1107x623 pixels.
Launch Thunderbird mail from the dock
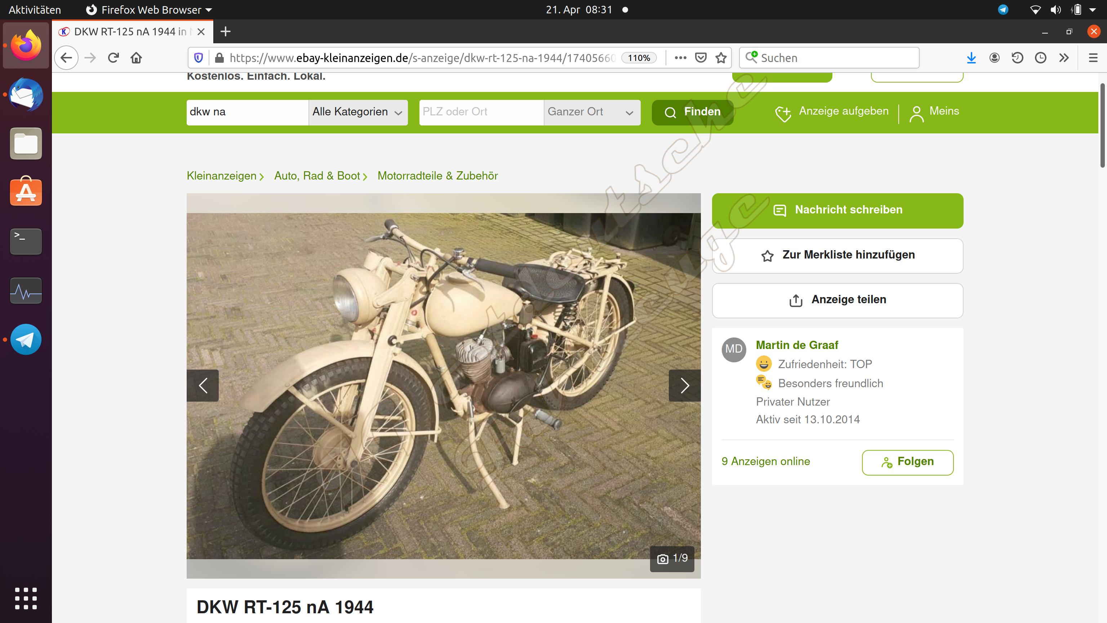tap(26, 94)
